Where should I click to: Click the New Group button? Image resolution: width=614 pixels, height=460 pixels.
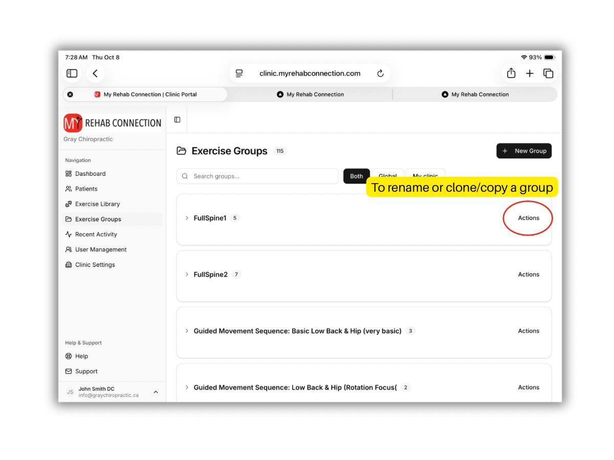[524, 151]
